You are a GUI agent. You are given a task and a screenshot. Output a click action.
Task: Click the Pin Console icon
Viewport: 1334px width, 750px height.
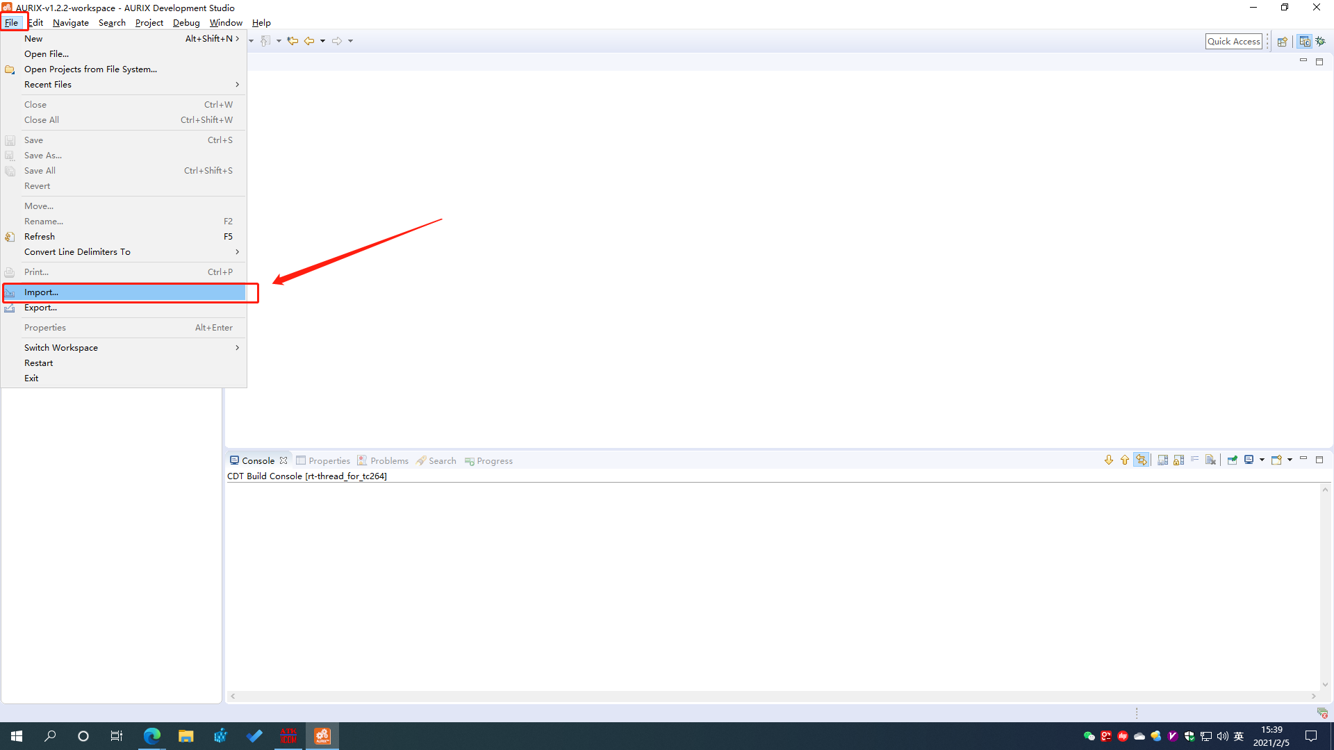pyautogui.click(x=1232, y=460)
